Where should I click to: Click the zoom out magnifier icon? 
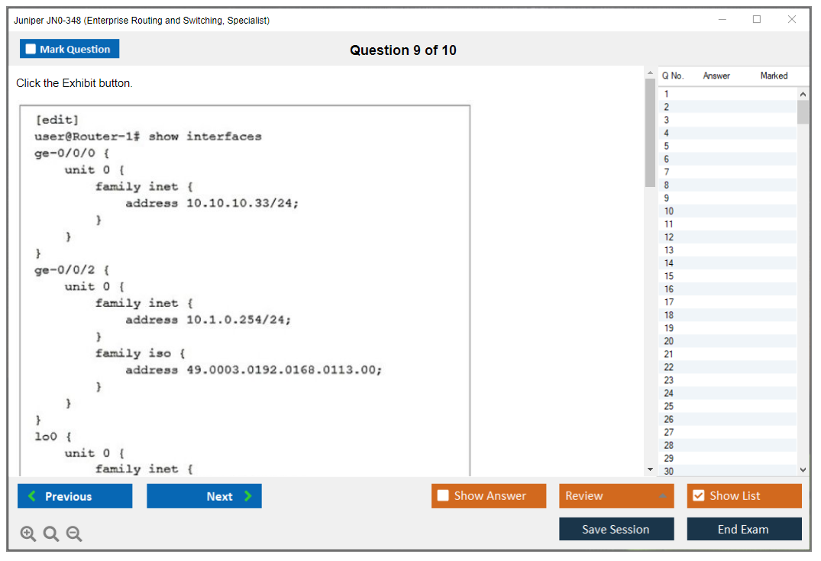(x=74, y=534)
